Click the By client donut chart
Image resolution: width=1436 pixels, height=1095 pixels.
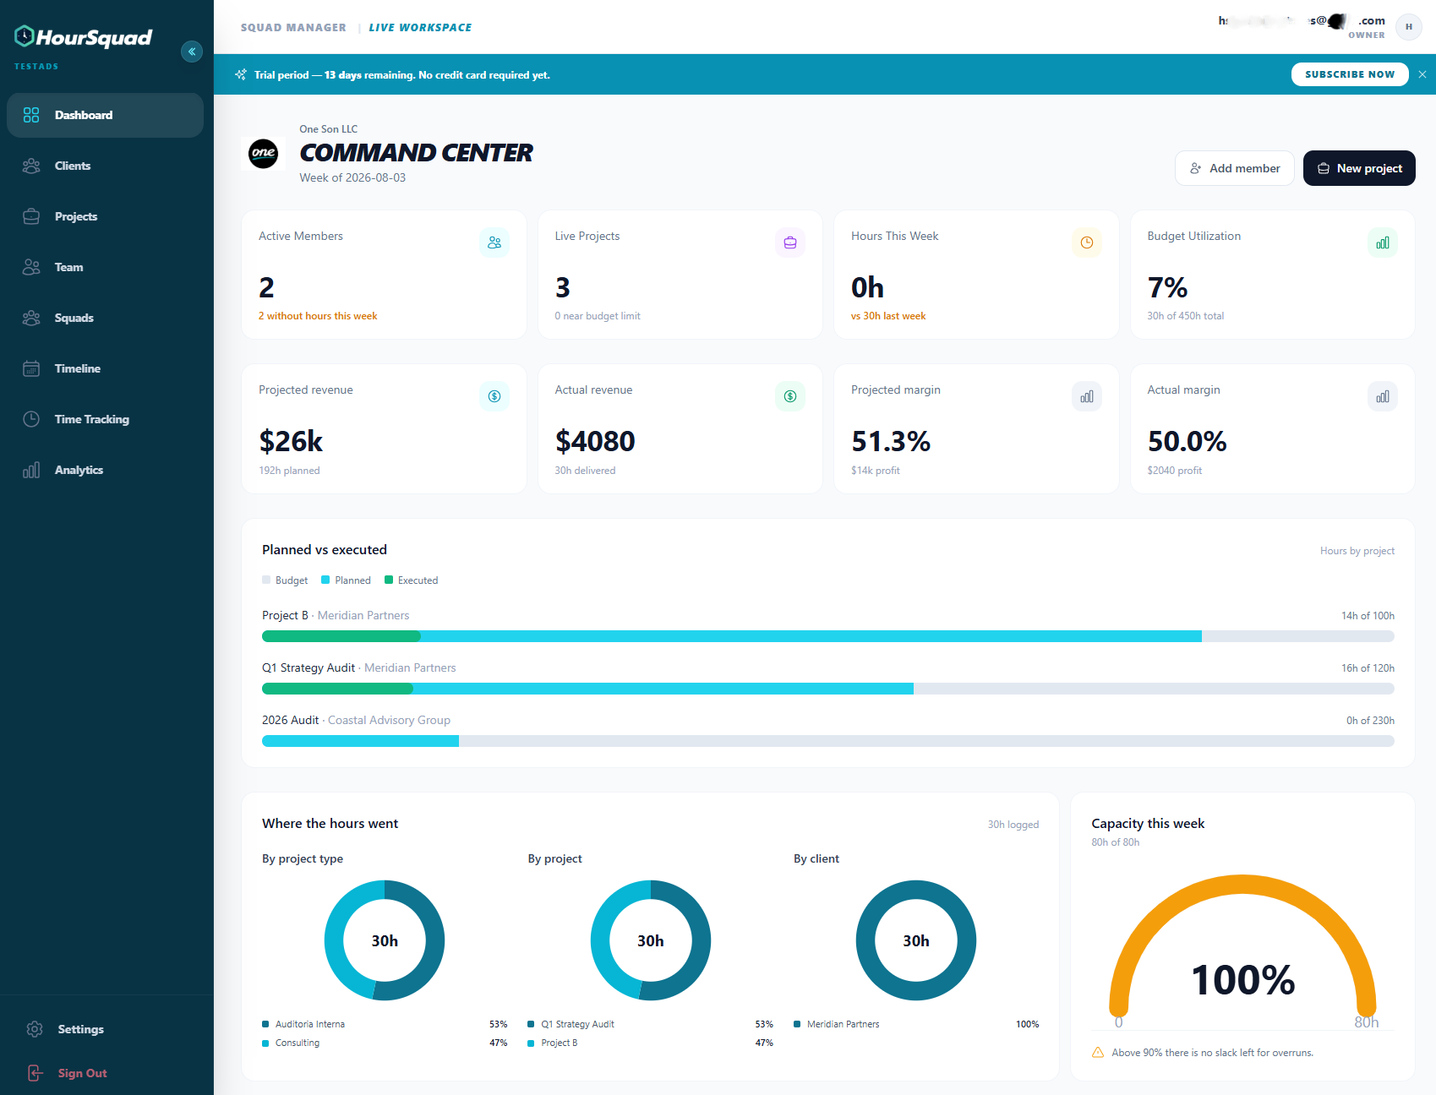(916, 940)
